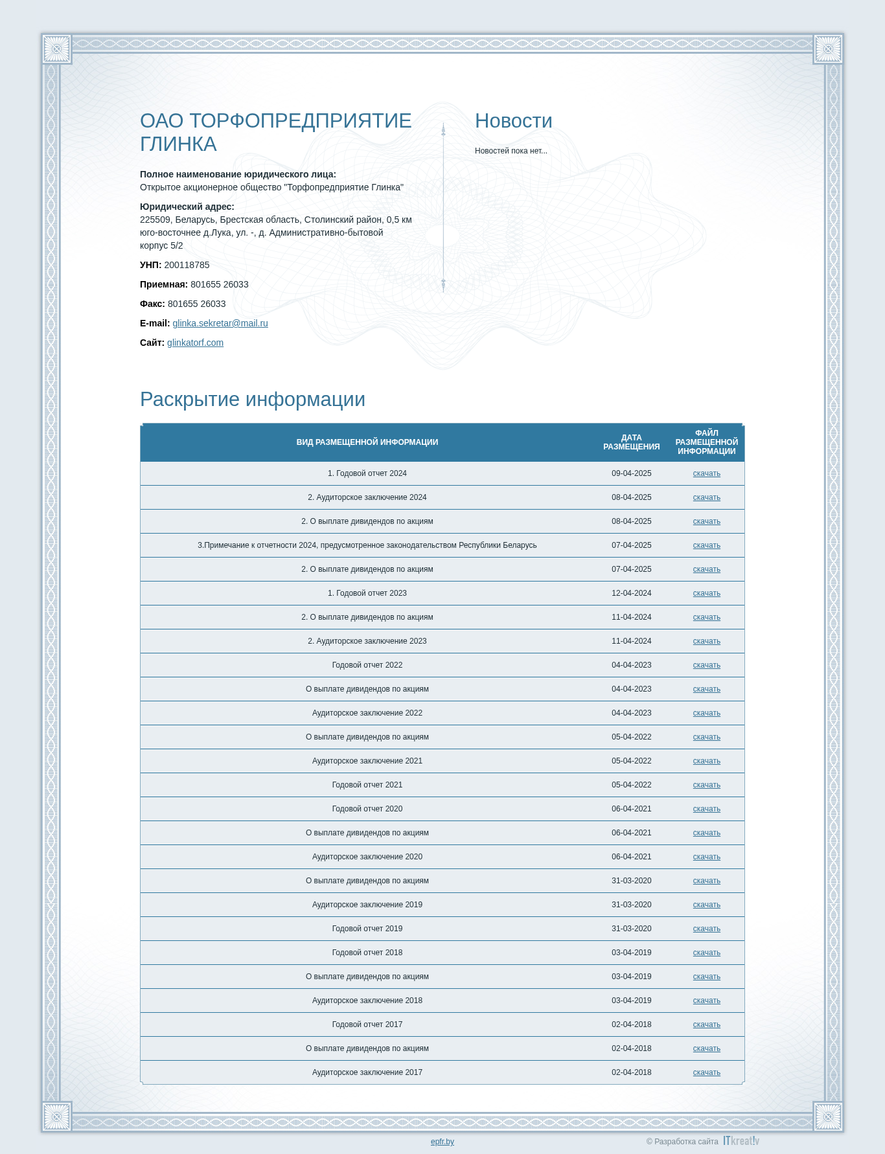Click the full legal name text
This screenshot has width=885, height=1154.
click(x=271, y=187)
